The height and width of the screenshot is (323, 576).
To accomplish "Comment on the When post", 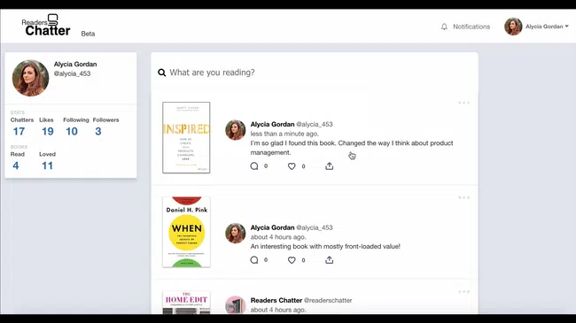I will [x=254, y=260].
